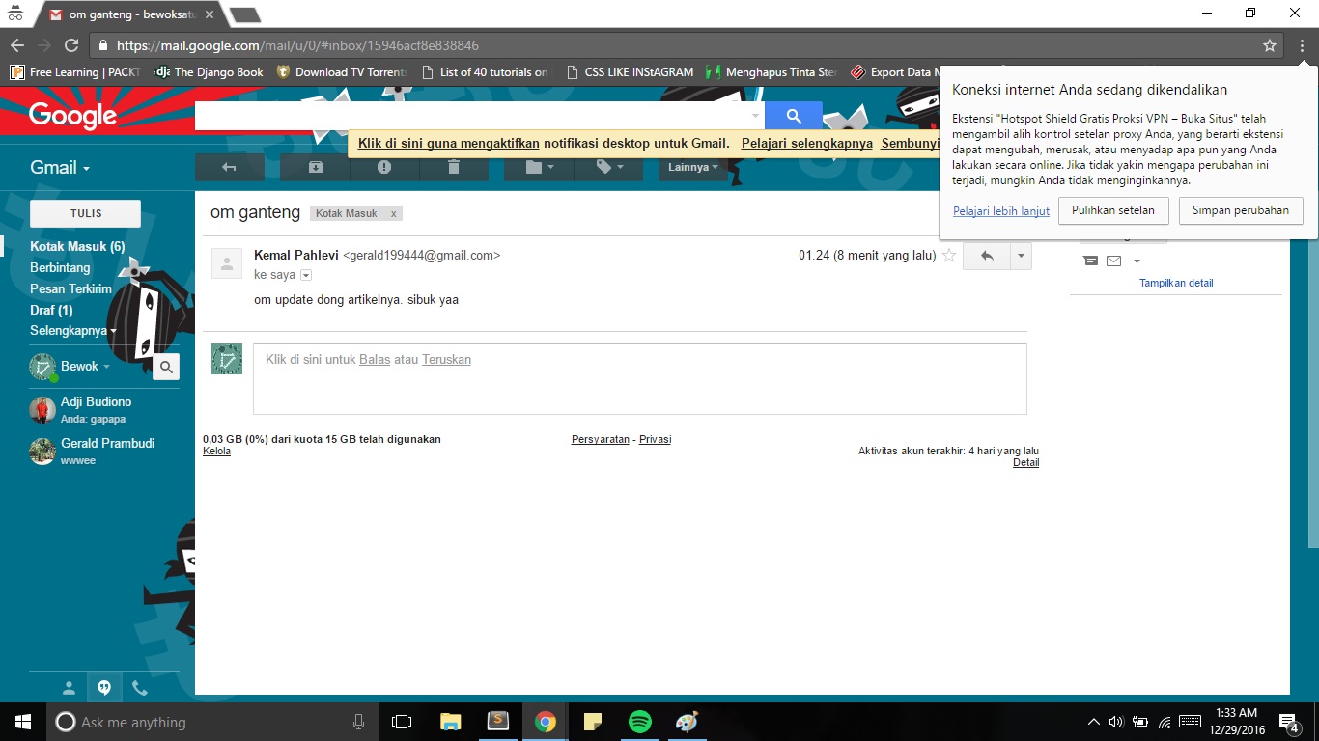Show search options arrow in search box
This screenshot has height=741, width=1319.
[x=755, y=116]
